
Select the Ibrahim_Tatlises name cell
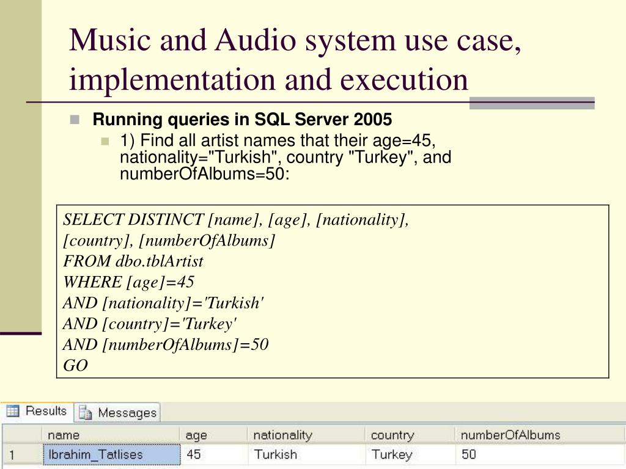(x=111, y=454)
